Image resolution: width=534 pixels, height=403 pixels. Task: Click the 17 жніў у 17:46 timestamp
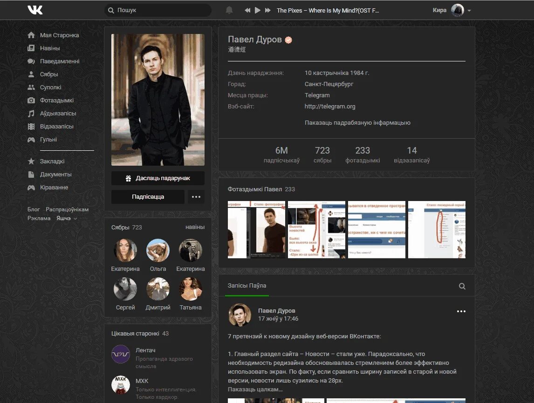278,319
